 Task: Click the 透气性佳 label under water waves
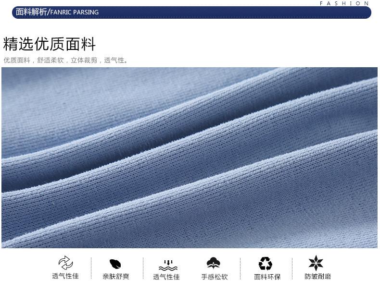point(166,277)
